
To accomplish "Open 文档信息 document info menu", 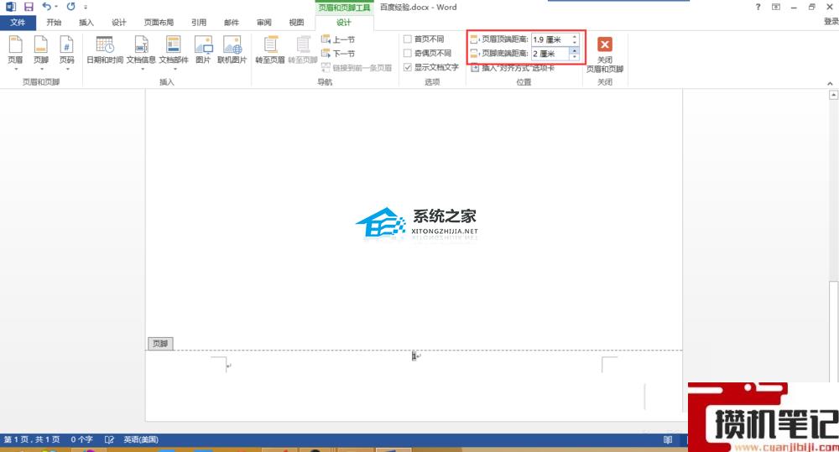I will [x=141, y=53].
